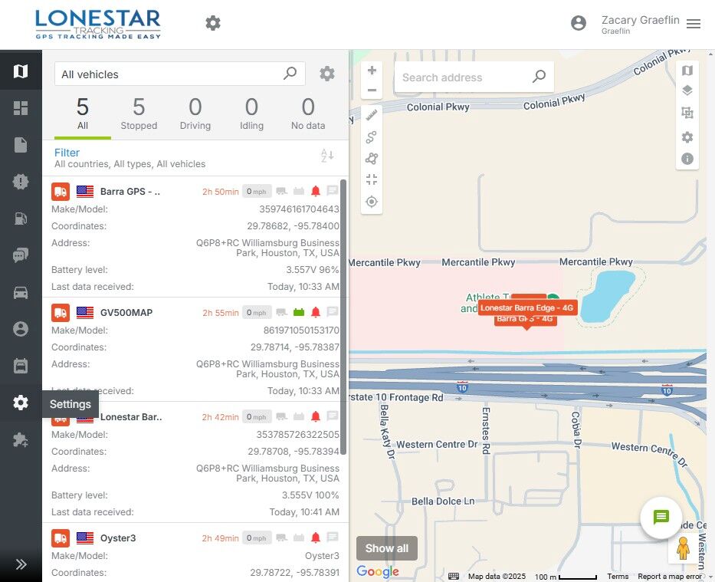Click the Oyster3 truck status icon

point(61,538)
